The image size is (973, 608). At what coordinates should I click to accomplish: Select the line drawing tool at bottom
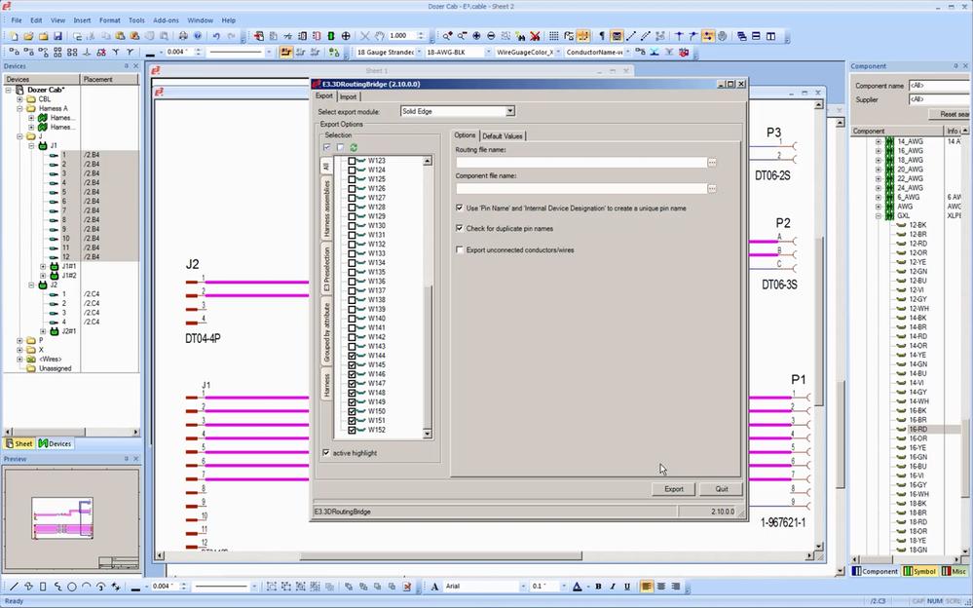pyautogui.click(x=14, y=587)
